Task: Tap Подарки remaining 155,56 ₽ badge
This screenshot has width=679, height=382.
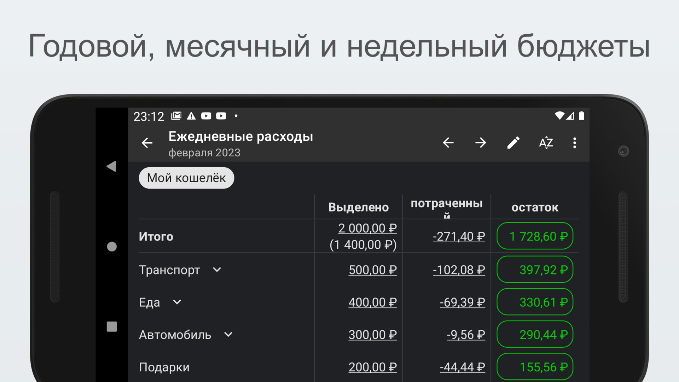Action: [535, 367]
